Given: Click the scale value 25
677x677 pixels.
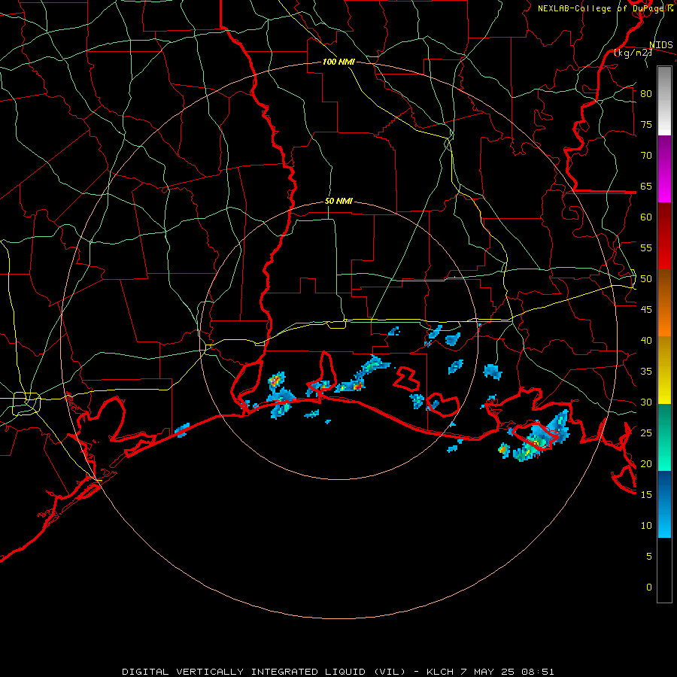Looking at the screenshot, I should 646,433.
